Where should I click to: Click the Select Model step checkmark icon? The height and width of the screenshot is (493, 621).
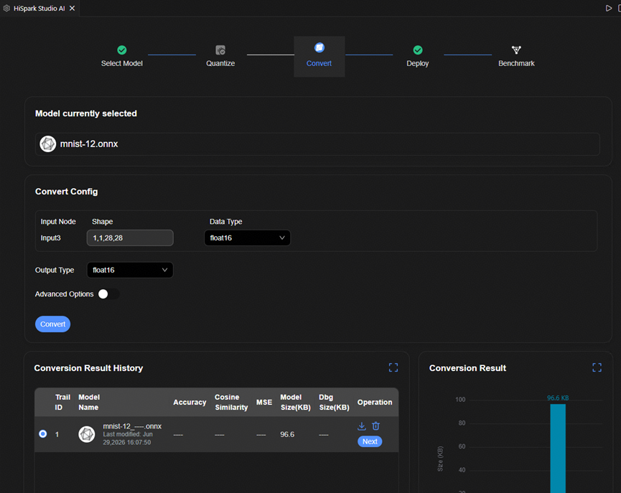coord(121,50)
